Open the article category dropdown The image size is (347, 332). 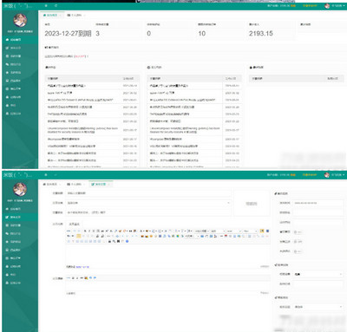[148, 203]
